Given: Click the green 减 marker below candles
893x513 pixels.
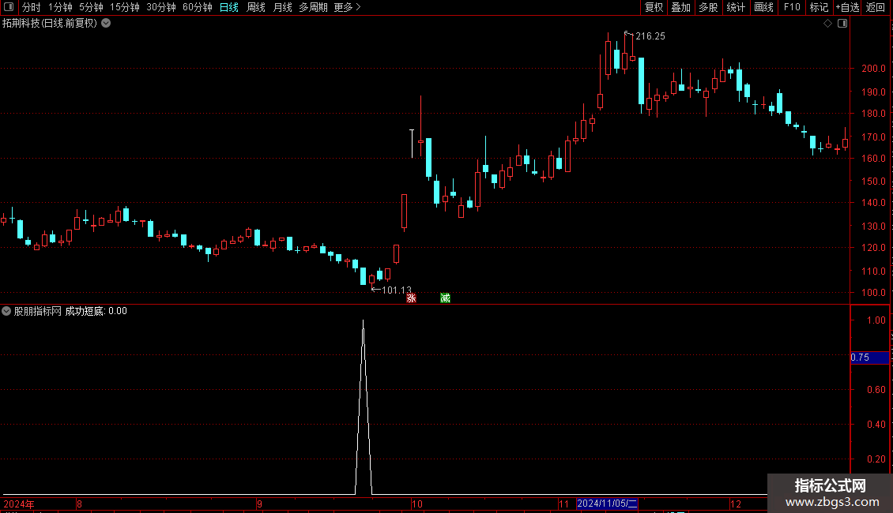Looking at the screenshot, I should click(446, 298).
